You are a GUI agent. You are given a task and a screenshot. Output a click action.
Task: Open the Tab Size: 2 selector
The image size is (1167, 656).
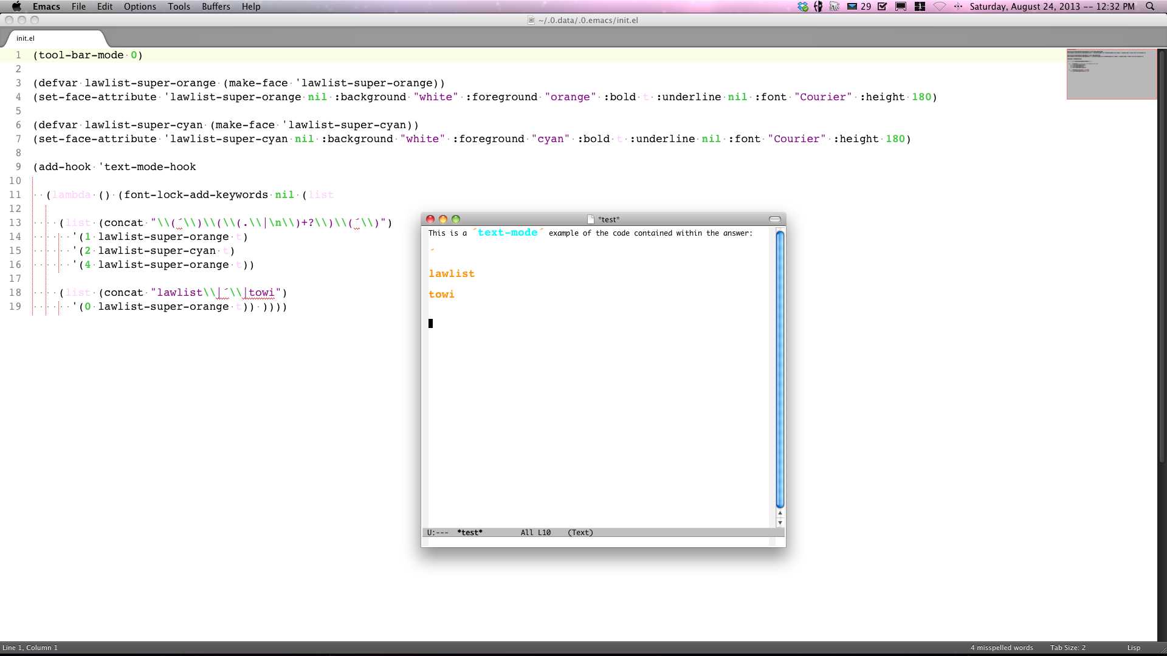[1068, 647]
